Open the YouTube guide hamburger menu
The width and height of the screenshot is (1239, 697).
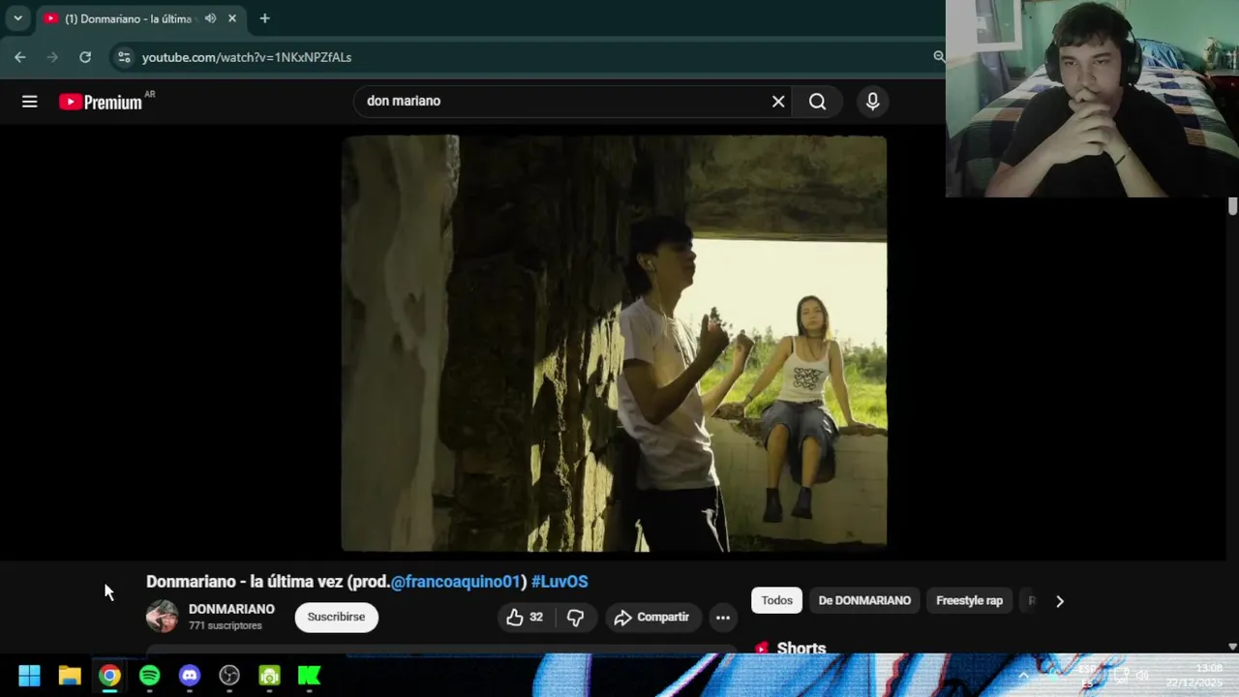pyautogui.click(x=29, y=102)
